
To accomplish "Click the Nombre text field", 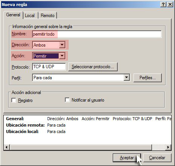I will click(x=97, y=34).
